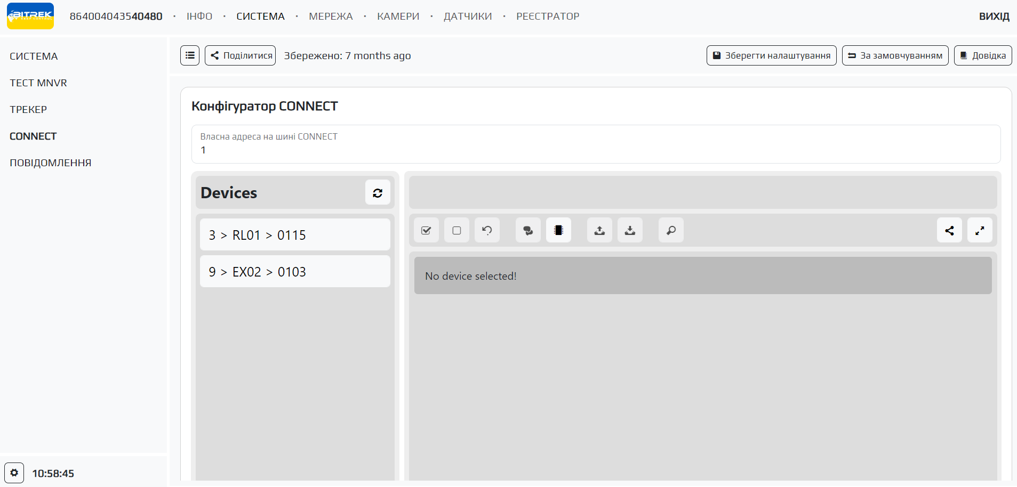Click the select-all checkmark icon
This screenshot has height=487, width=1017.
click(x=426, y=231)
